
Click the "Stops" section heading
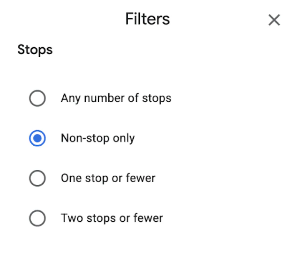tap(35, 50)
